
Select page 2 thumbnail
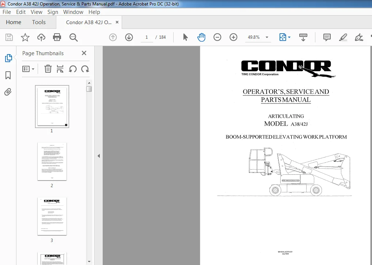(x=52, y=161)
